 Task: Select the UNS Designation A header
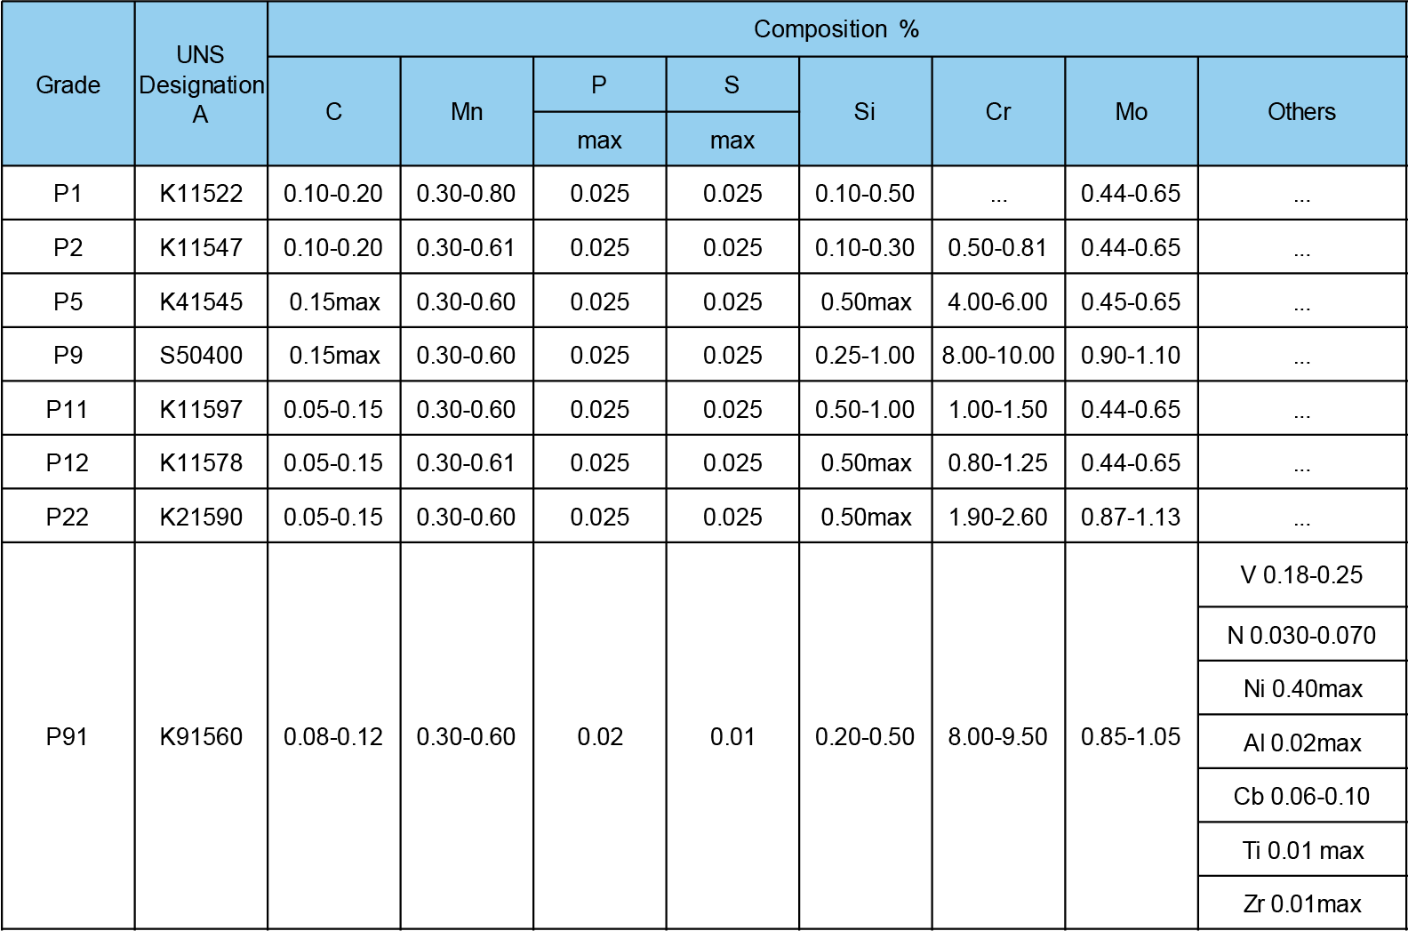[201, 84]
